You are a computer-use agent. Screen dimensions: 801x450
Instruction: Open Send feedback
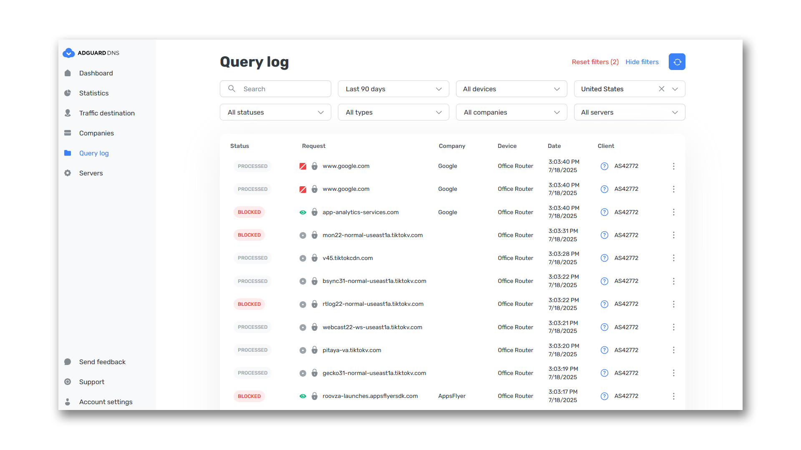[102, 362]
